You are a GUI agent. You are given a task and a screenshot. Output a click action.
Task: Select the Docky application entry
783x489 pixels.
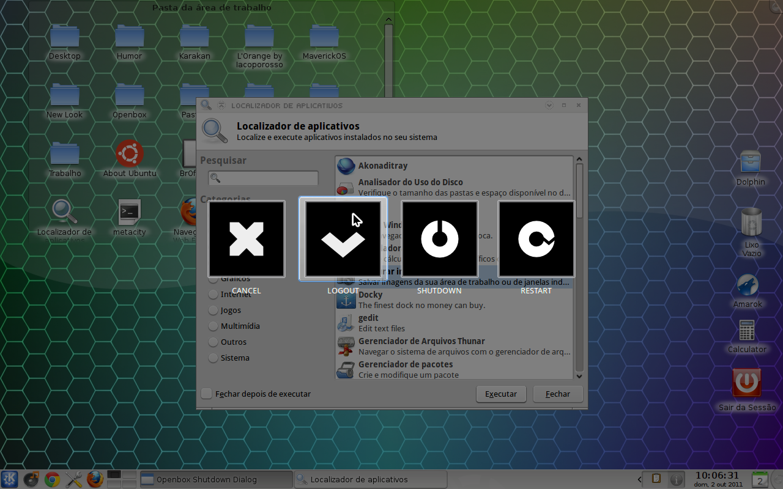454,300
